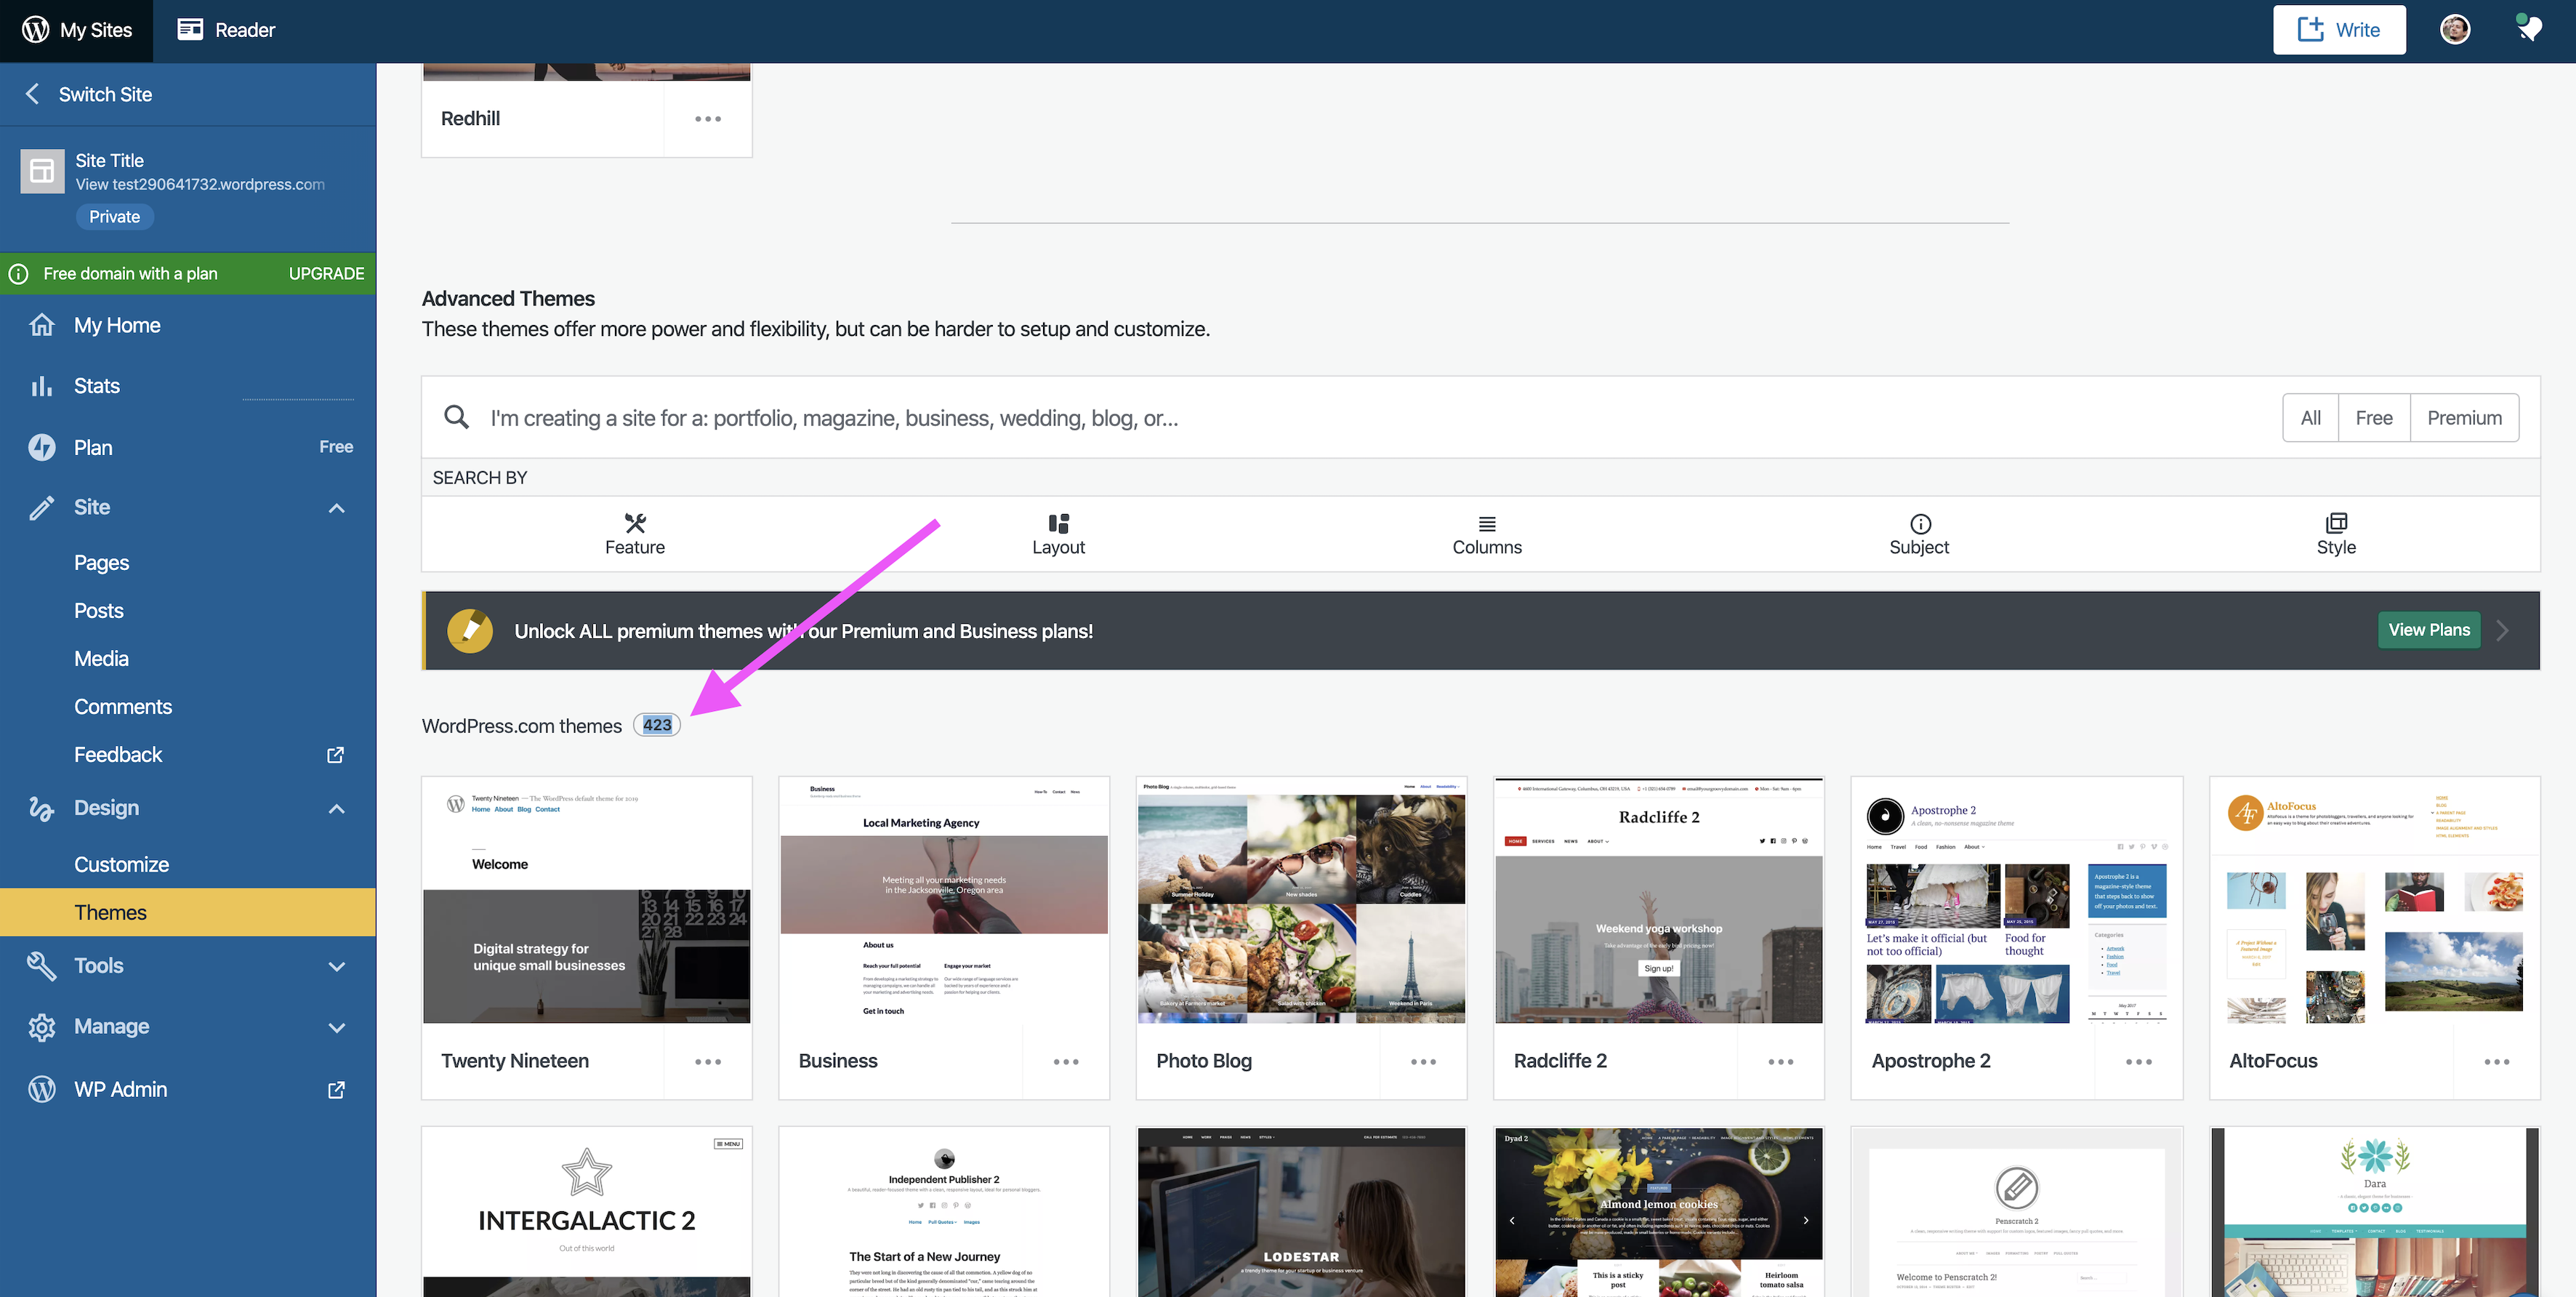This screenshot has height=1297, width=2576.
Task: Expand the Tools menu section
Action: click(x=336, y=966)
